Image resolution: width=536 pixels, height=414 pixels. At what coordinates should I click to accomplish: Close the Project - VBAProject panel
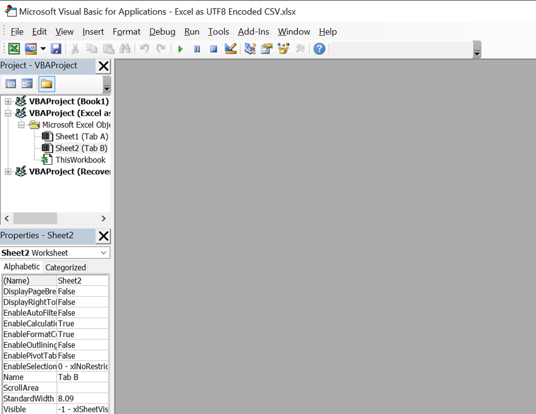[x=104, y=66]
